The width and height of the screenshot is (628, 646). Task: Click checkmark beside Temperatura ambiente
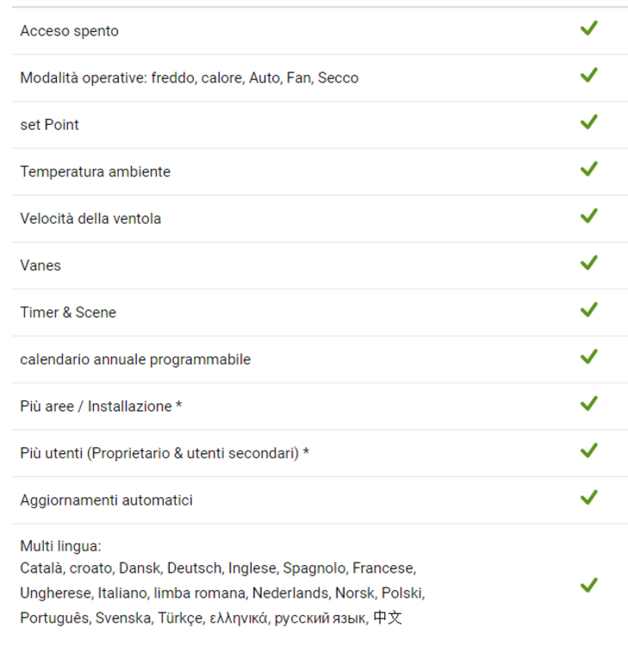tap(588, 170)
